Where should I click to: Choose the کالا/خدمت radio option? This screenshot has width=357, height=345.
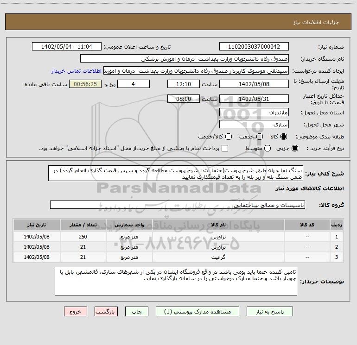[229, 137]
